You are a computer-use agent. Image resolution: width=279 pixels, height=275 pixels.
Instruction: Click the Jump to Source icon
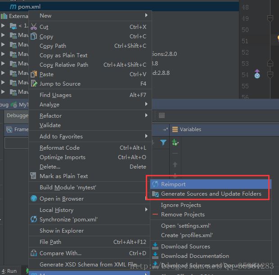click(x=34, y=84)
